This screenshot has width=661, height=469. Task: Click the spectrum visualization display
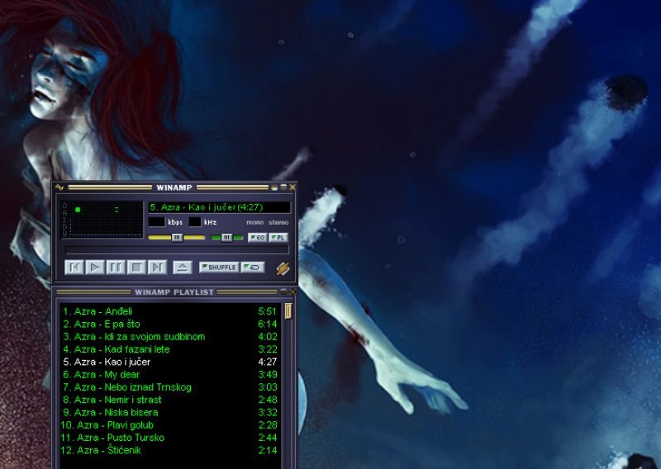coord(106,219)
